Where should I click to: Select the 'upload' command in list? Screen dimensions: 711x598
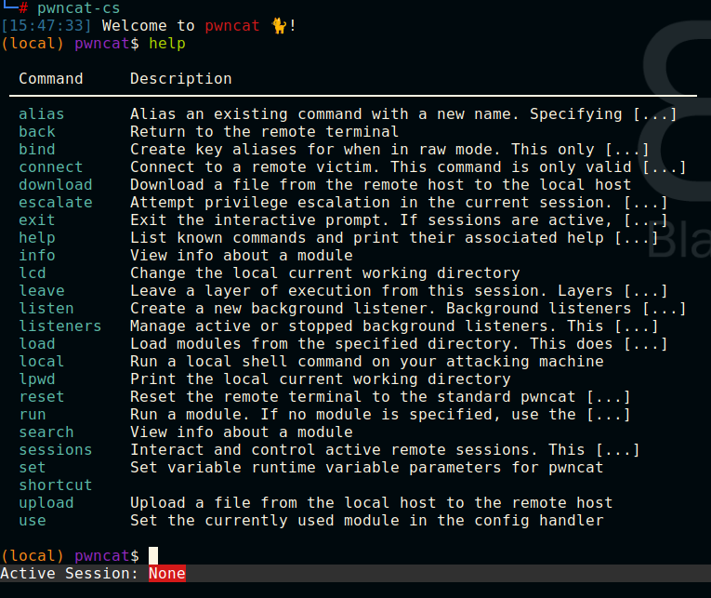coord(46,503)
